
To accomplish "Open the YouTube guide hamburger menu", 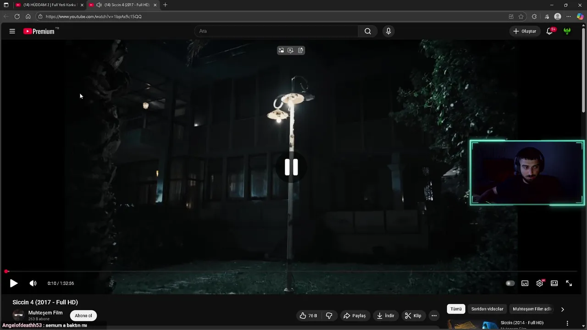I will [12, 31].
